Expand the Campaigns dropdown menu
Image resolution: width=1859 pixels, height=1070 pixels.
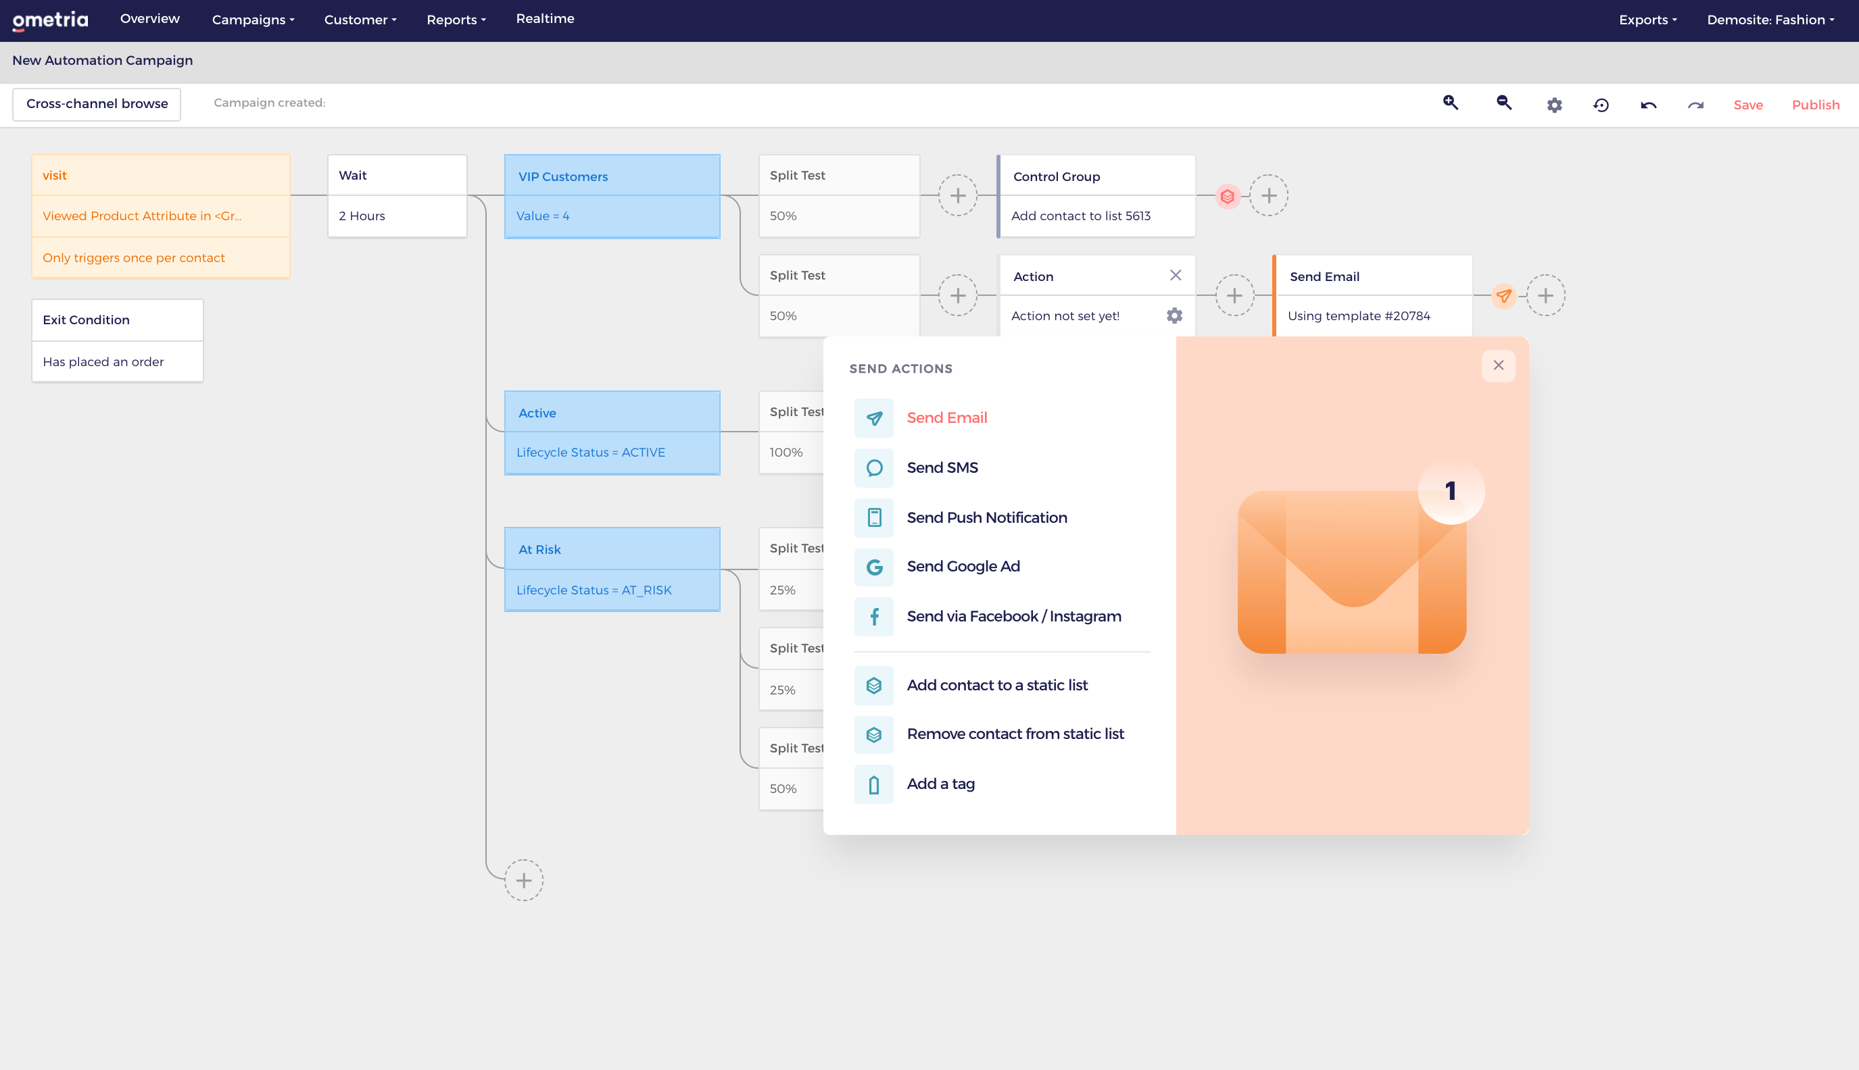(x=253, y=20)
